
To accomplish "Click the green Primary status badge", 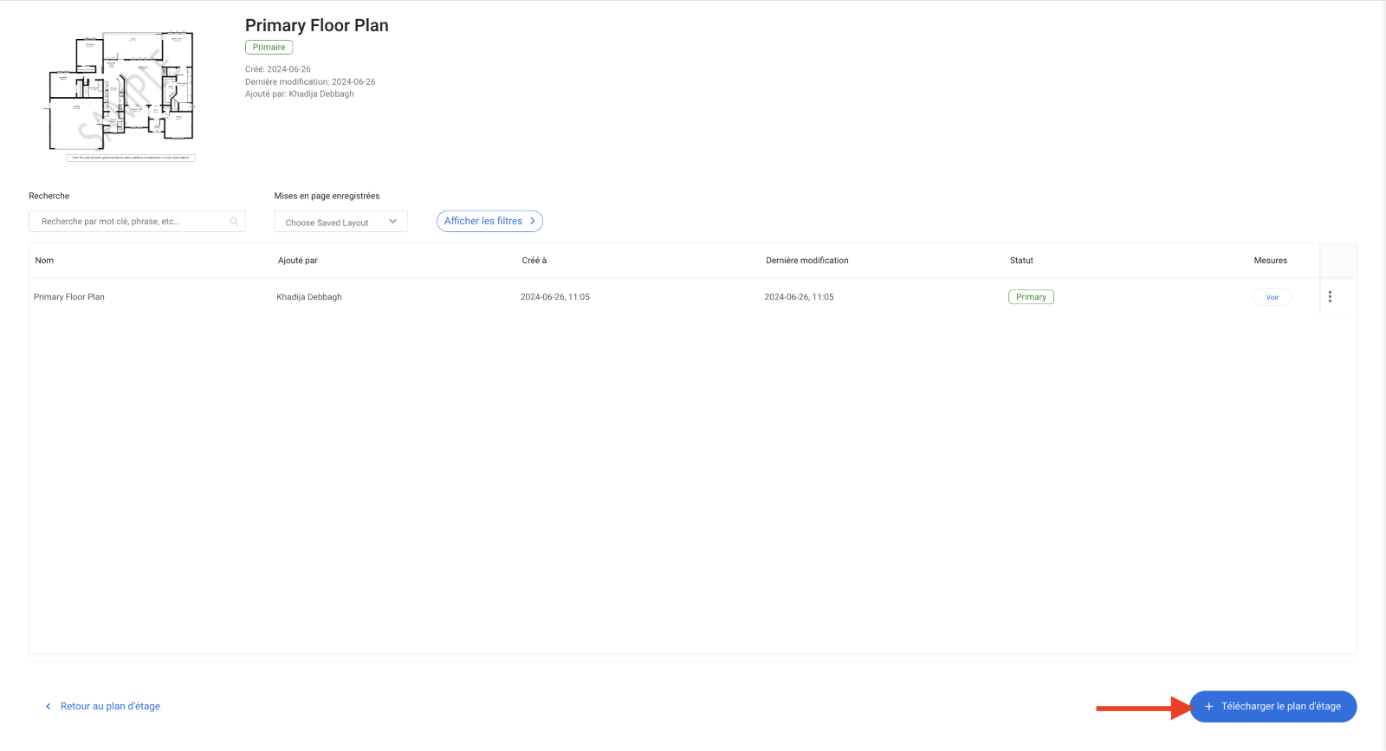I will pyautogui.click(x=1031, y=297).
